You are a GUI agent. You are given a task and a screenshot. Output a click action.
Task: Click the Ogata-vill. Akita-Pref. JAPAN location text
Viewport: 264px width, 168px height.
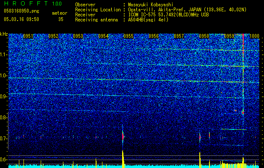pos(187,10)
